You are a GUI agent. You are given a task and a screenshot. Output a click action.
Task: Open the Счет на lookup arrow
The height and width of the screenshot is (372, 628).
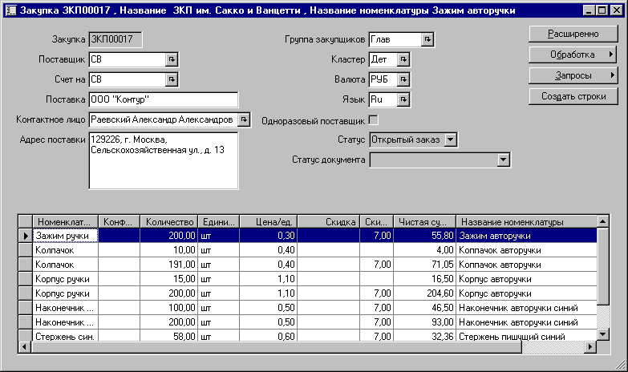172,79
